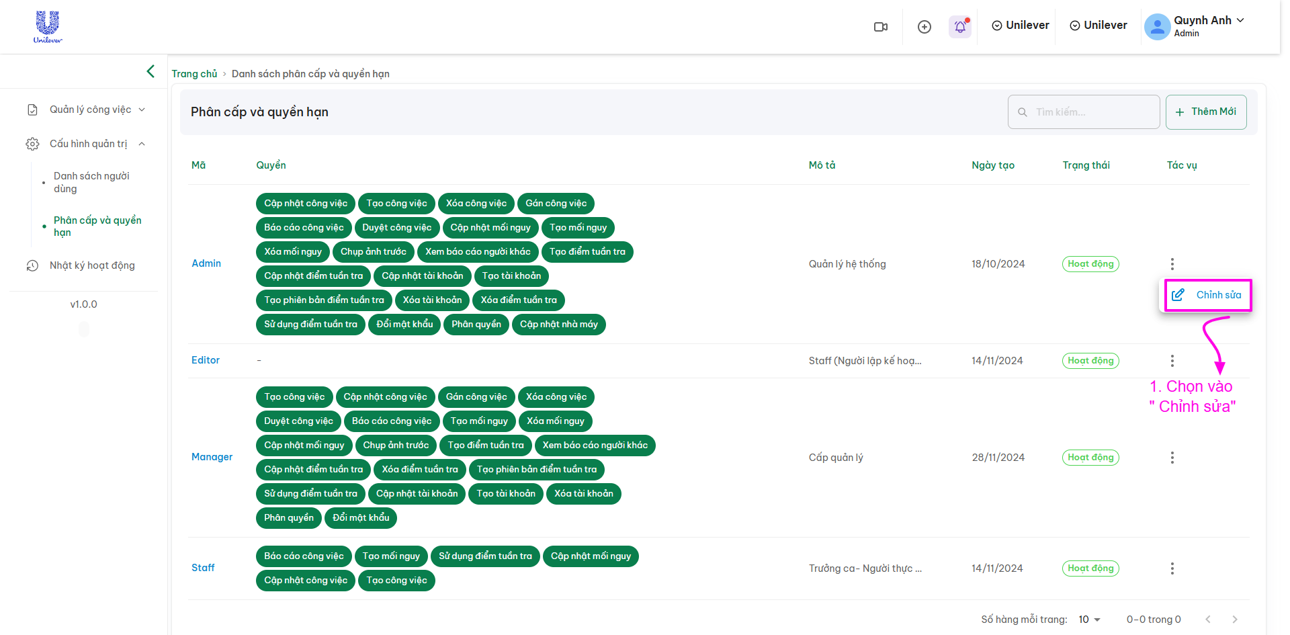Click the Unilever logo
The height and width of the screenshot is (635, 1290).
[x=48, y=27]
